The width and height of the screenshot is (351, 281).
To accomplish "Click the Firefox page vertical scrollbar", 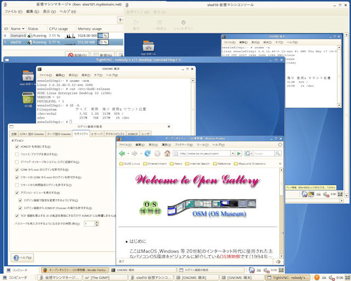I will coord(281,213).
